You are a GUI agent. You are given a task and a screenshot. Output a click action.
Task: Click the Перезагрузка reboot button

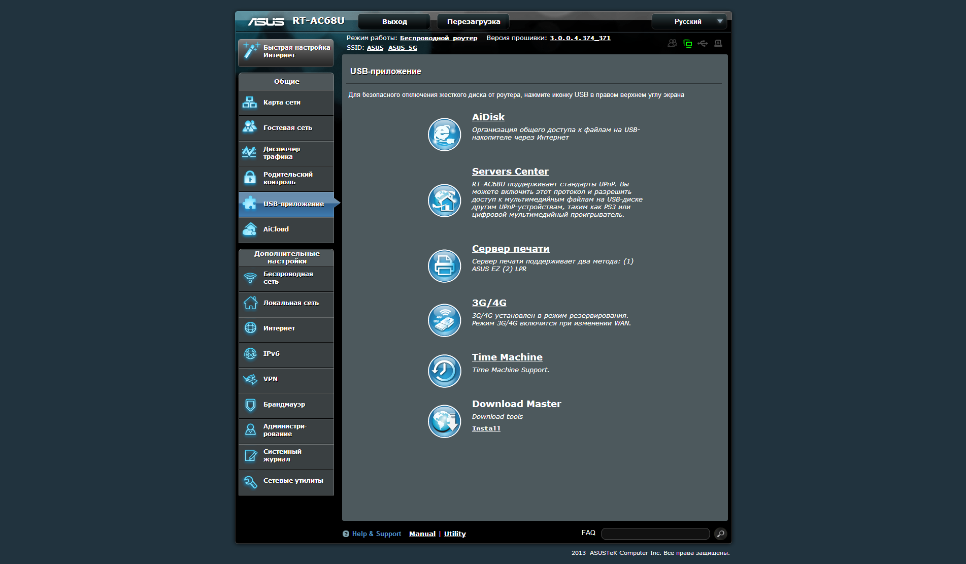point(473,21)
